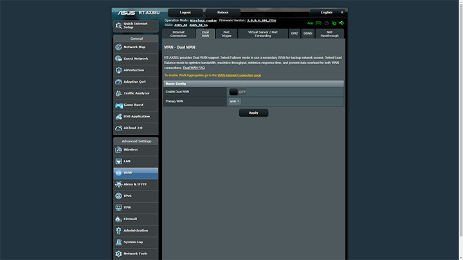This screenshot has height=260, width=463.
Task: Switch to the DMZ tab
Action: pos(295,34)
